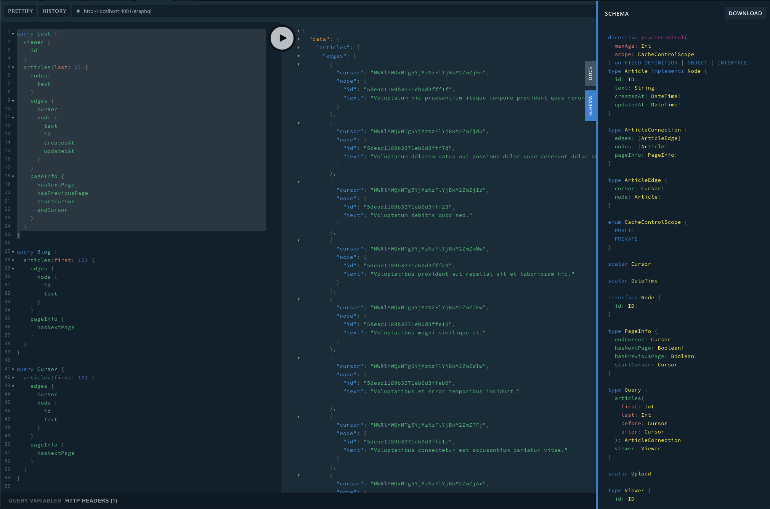Image resolution: width=770 pixels, height=509 pixels.
Task: Collapse the "data" object in the response
Action: coord(298,39)
